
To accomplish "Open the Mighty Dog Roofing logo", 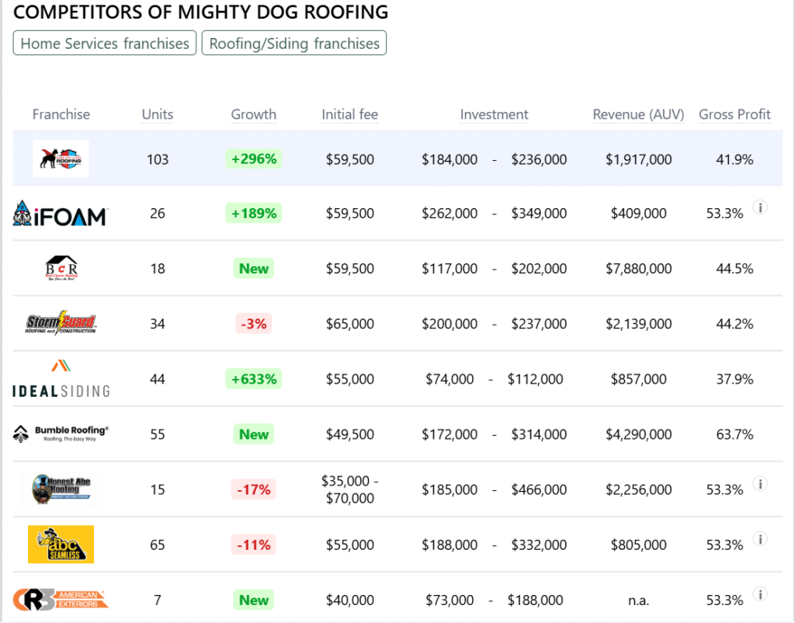I will 61,158.
